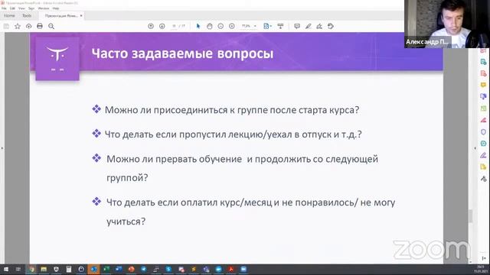Open Calculator from the taskbar

pyautogui.click(x=69, y=269)
